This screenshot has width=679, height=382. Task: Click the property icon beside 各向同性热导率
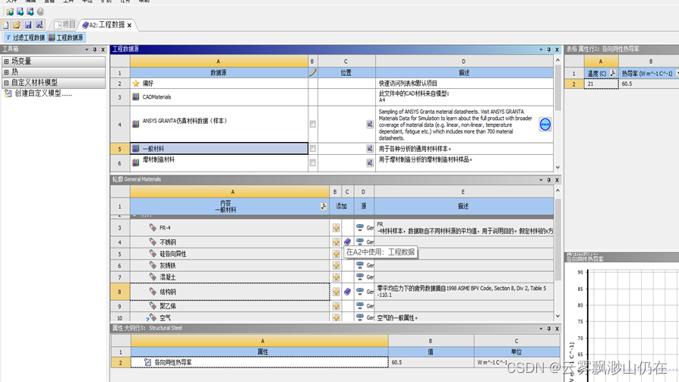point(147,362)
